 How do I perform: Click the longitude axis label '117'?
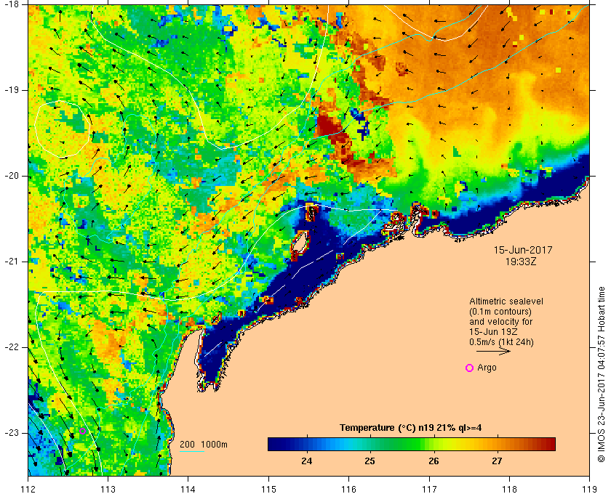click(x=429, y=490)
